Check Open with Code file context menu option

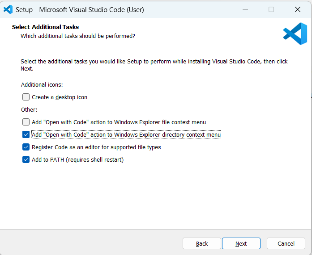[x=26, y=122]
